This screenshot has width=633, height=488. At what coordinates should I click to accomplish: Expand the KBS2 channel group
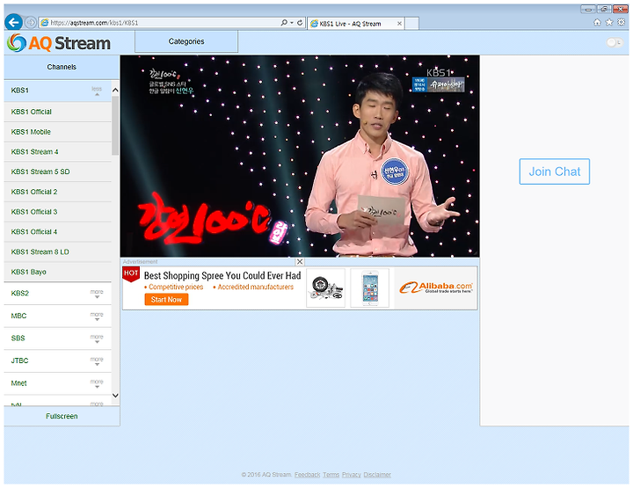(97, 294)
